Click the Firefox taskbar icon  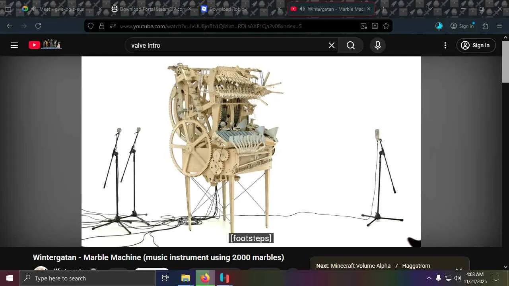click(x=205, y=278)
